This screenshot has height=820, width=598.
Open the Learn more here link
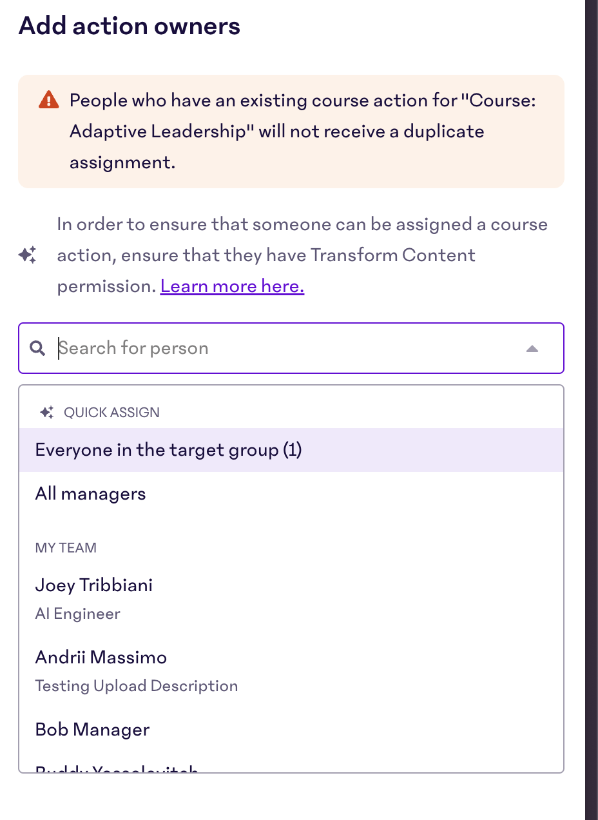click(232, 286)
